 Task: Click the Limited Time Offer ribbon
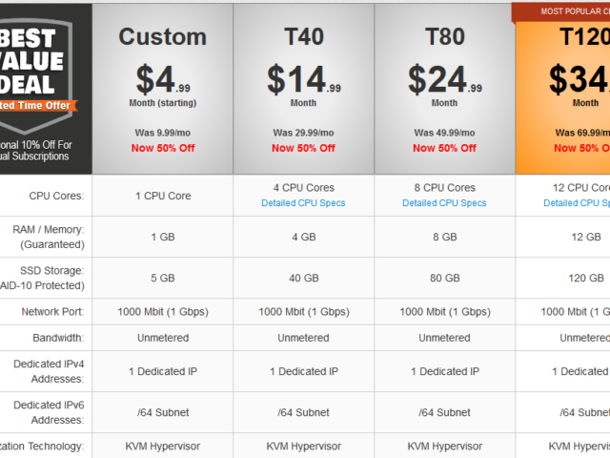36,106
